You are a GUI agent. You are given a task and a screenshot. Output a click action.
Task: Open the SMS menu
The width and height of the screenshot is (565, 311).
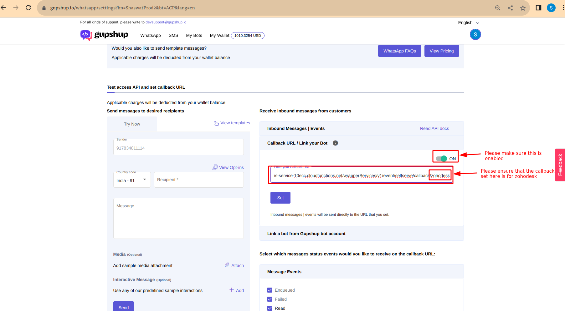[x=173, y=36]
